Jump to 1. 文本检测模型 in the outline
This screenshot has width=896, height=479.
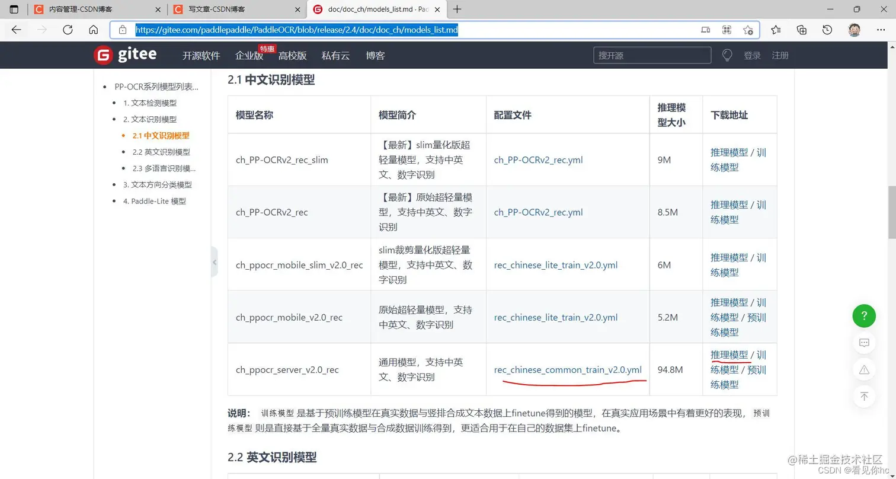click(x=150, y=103)
